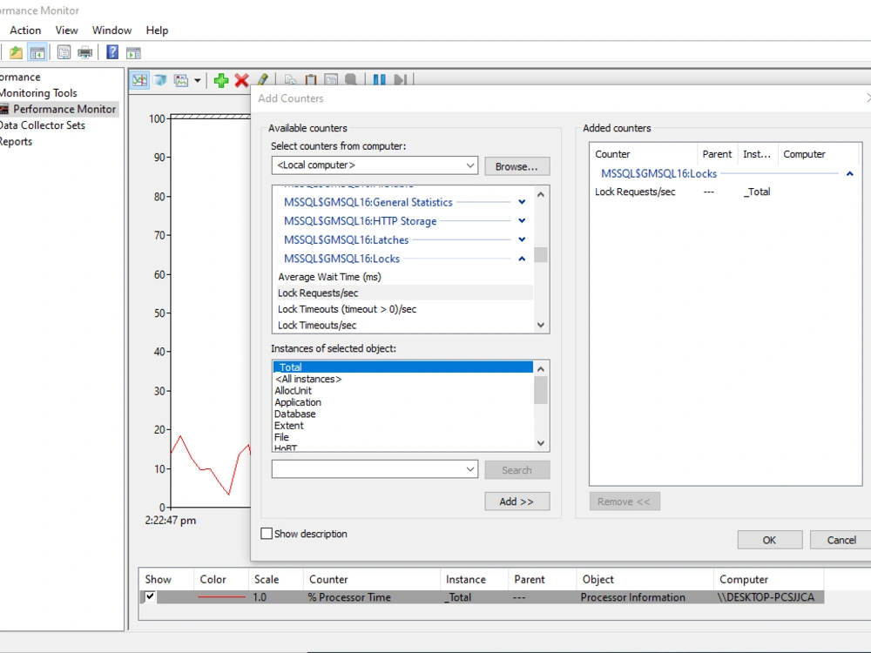Collapse MSSQL$GMSQL16:Locks chevron in available counters
The image size is (871, 653).
pos(522,259)
